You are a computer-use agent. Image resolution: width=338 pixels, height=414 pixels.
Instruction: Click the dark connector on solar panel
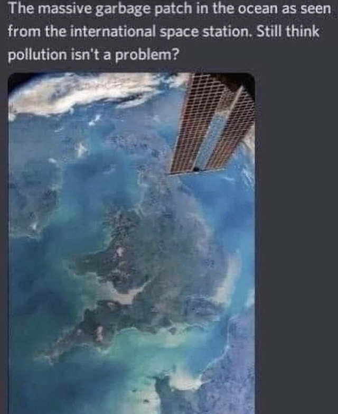click(196, 169)
